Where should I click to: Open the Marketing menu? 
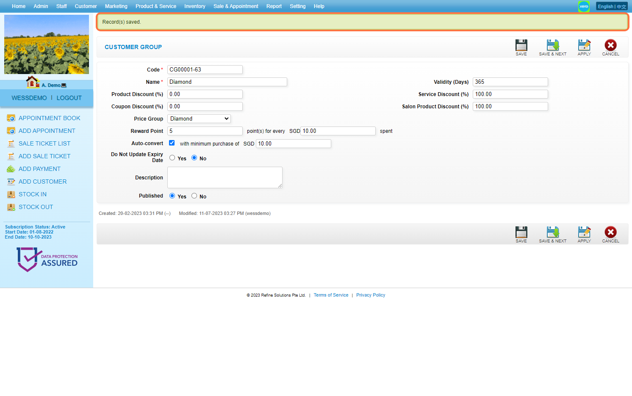[116, 6]
